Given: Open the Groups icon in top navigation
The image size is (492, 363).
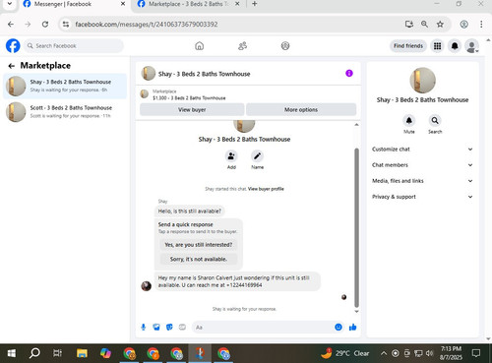Looking at the screenshot, I should pos(285,46).
